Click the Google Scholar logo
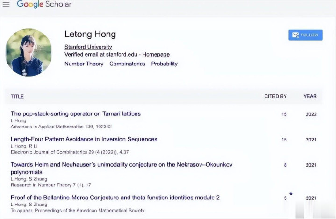Viewport: 336px width, 219px height. tap(44, 4)
